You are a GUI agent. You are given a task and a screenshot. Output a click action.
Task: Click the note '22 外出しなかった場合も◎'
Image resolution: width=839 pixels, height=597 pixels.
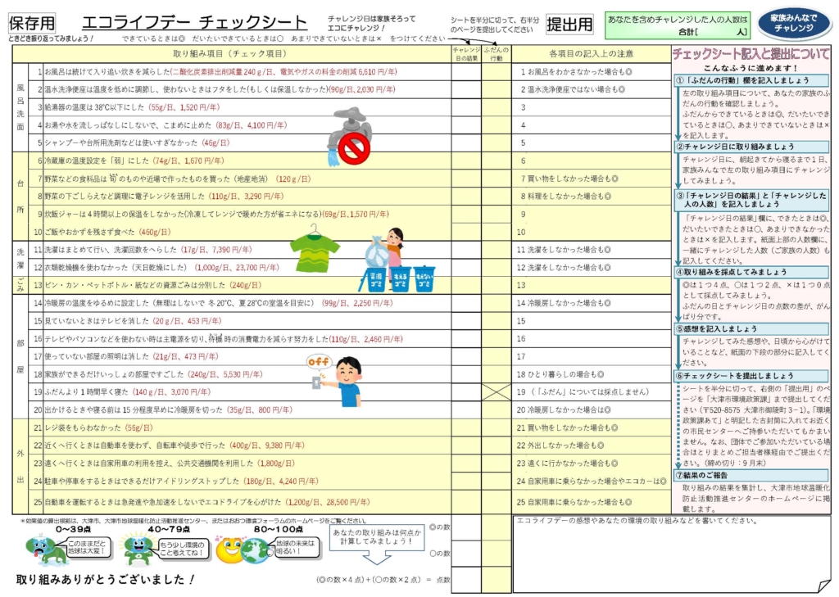(560, 445)
